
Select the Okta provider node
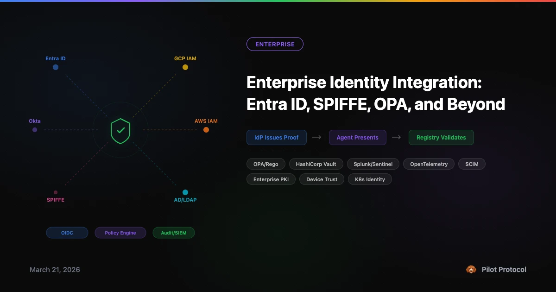[x=34, y=130]
